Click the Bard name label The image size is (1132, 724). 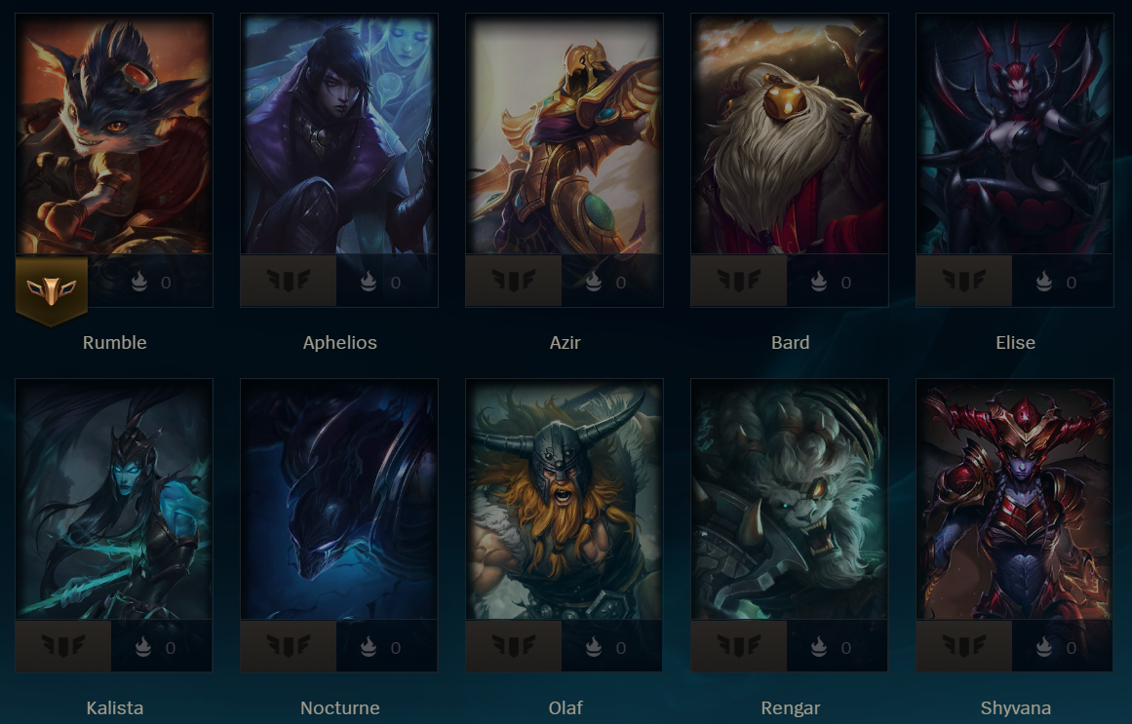point(790,342)
